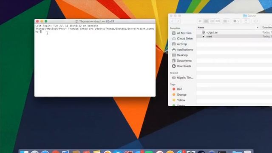
Task: Open the gear Action menu in Finder
Action: point(236,21)
